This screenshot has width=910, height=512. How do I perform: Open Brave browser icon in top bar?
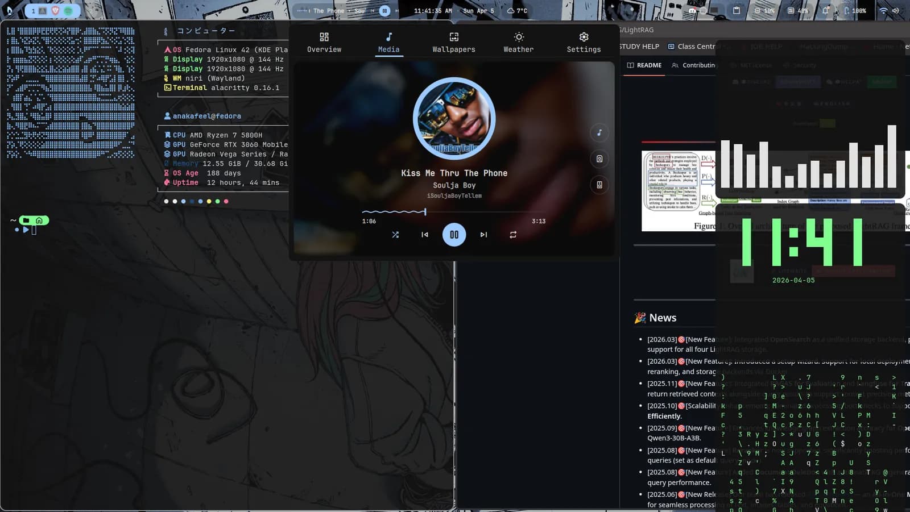(x=56, y=11)
